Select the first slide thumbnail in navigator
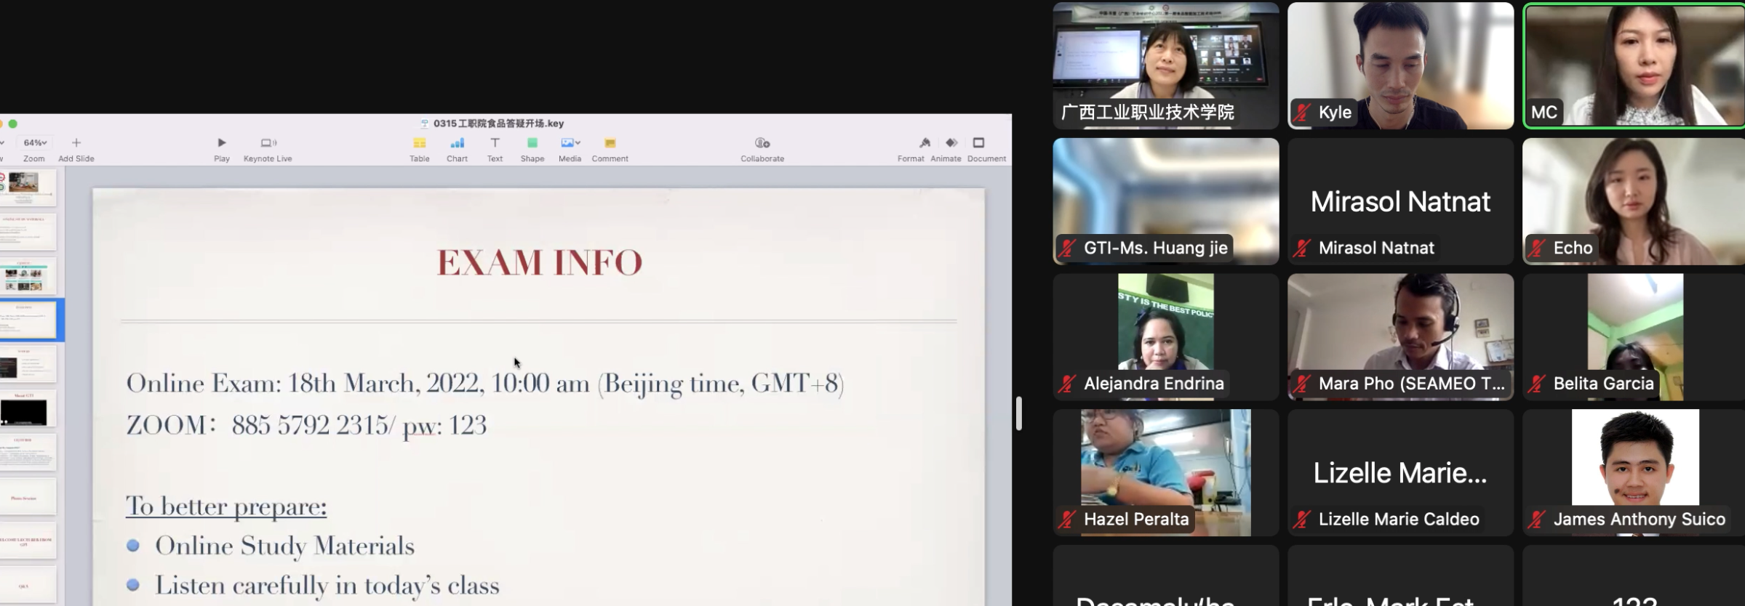 (28, 187)
